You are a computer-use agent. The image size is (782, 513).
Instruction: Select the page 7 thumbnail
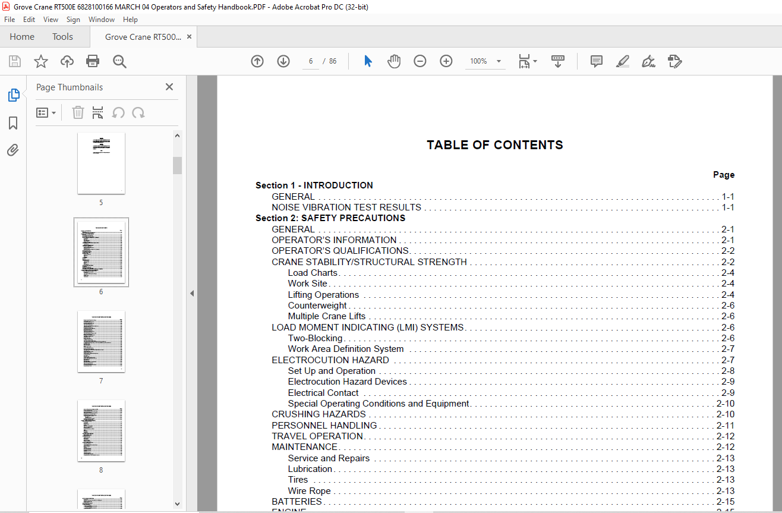click(101, 341)
